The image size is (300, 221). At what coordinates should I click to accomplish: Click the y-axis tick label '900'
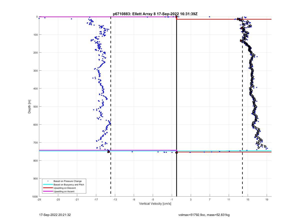point(35,179)
